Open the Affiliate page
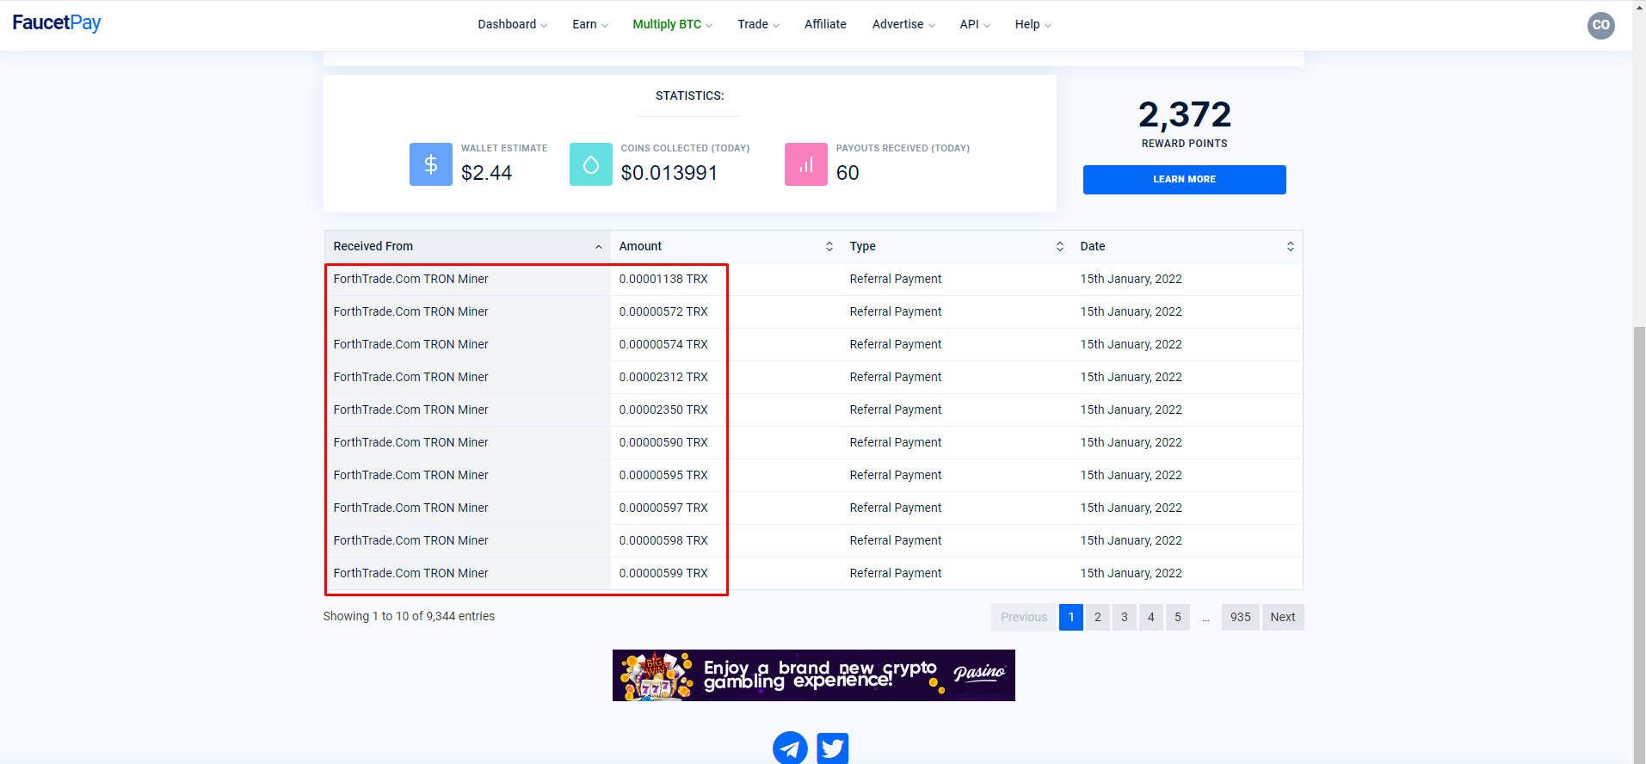 tap(825, 24)
